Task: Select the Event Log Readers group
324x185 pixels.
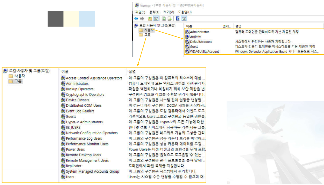Action: [77, 111]
